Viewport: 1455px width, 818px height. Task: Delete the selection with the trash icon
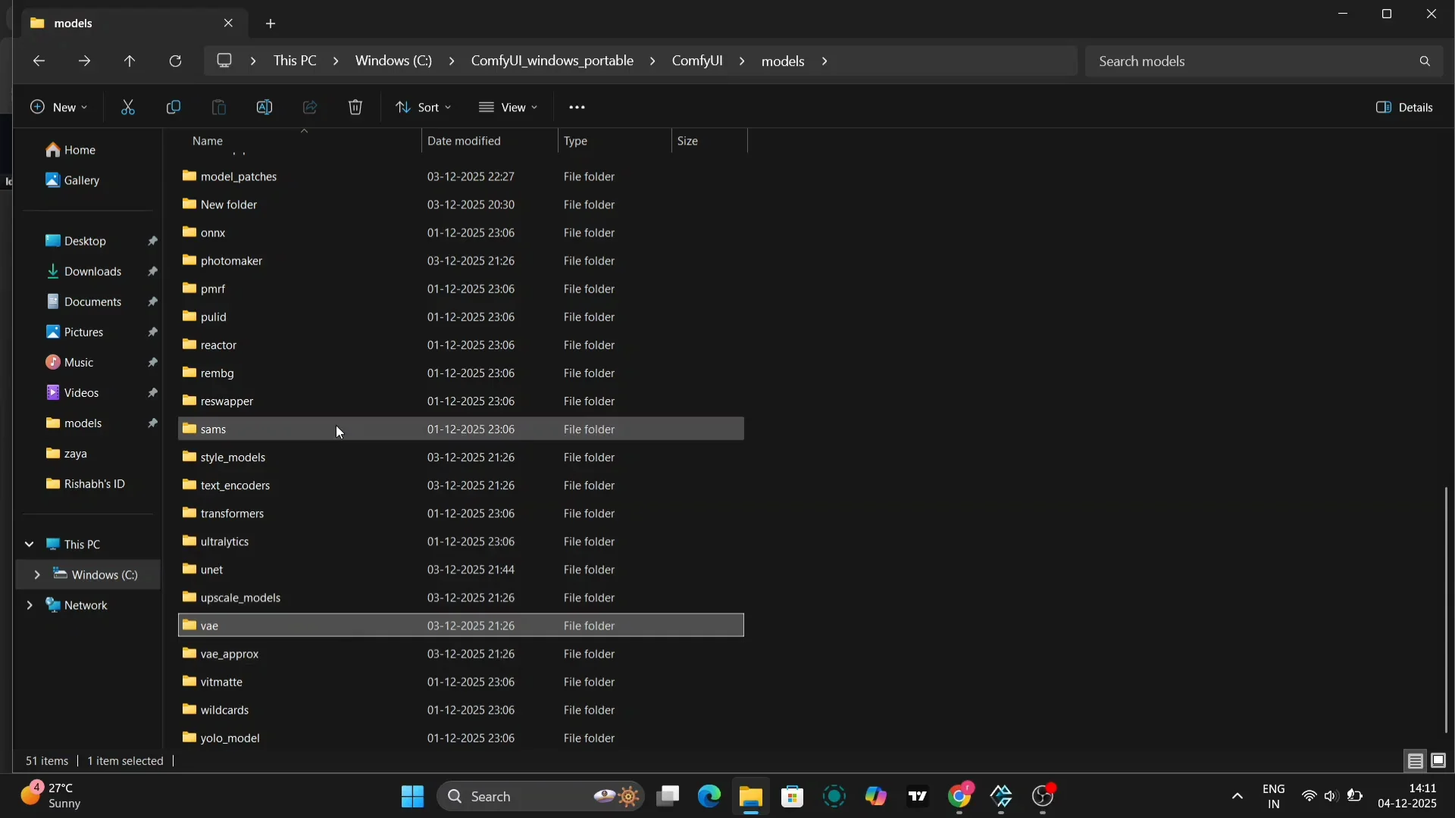tap(355, 107)
